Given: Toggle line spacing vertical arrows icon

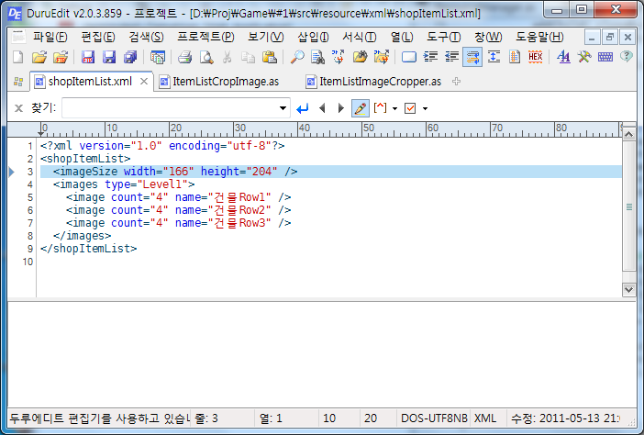Looking at the screenshot, I should (x=494, y=57).
